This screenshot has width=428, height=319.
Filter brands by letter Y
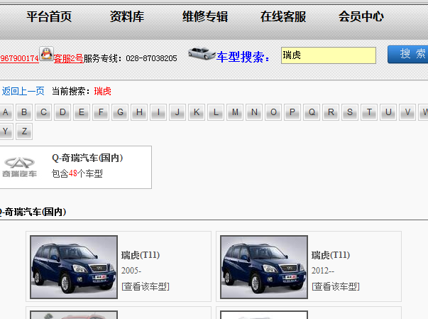pyautogui.click(x=6, y=131)
